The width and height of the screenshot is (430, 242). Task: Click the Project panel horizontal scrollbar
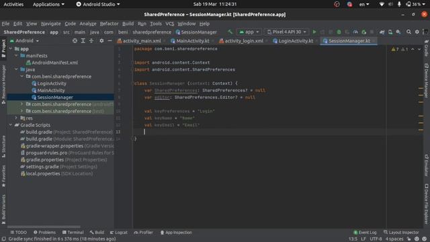[x=44, y=227]
